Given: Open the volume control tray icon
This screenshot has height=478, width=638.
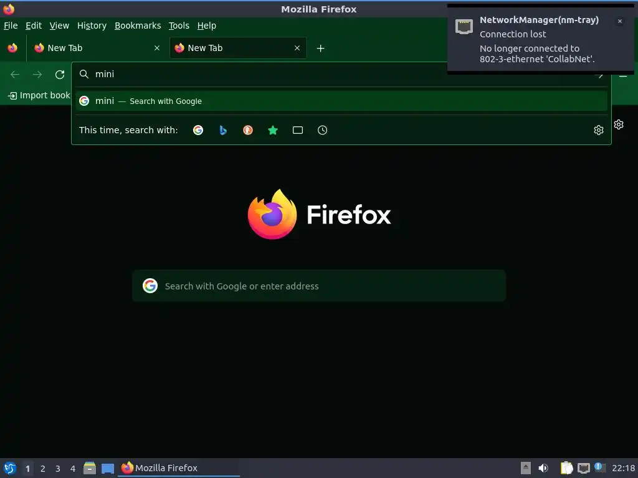Looking at the screenshot, I should [543, 468].
